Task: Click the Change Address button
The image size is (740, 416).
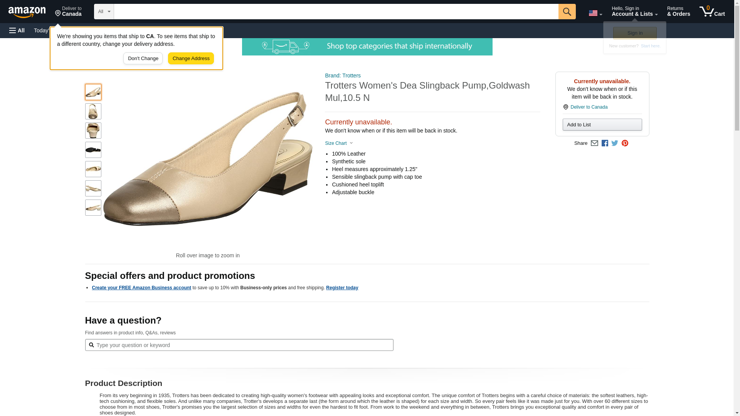Action: click(191, 59)
